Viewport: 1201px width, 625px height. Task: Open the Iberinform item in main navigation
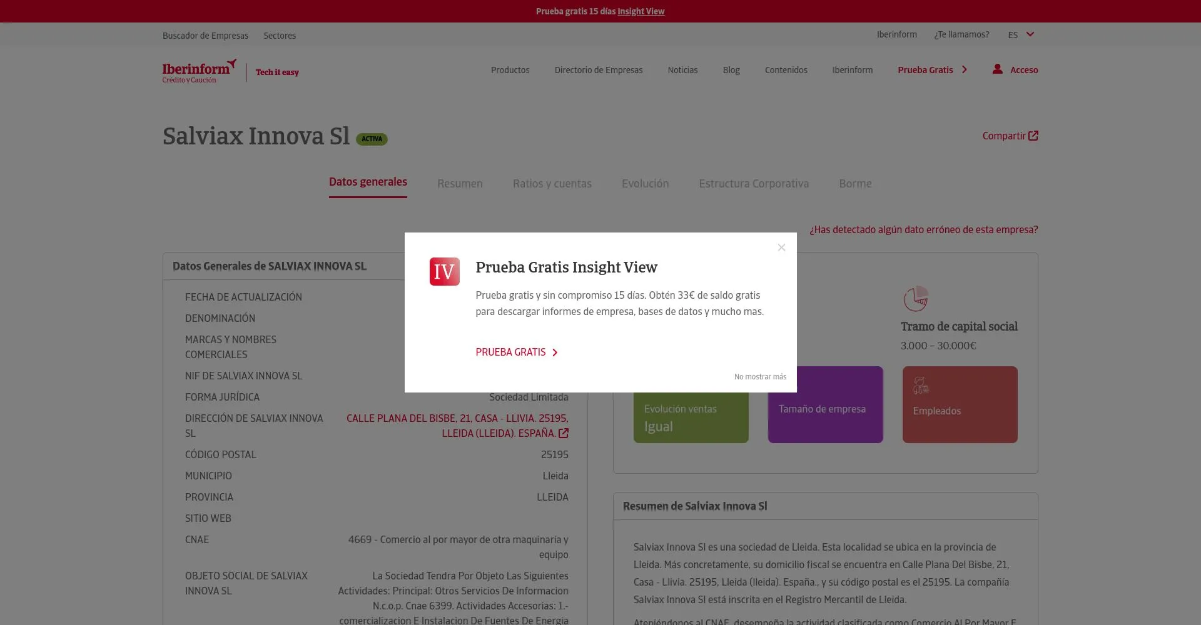pyautogui.click(x=852, y=70)
